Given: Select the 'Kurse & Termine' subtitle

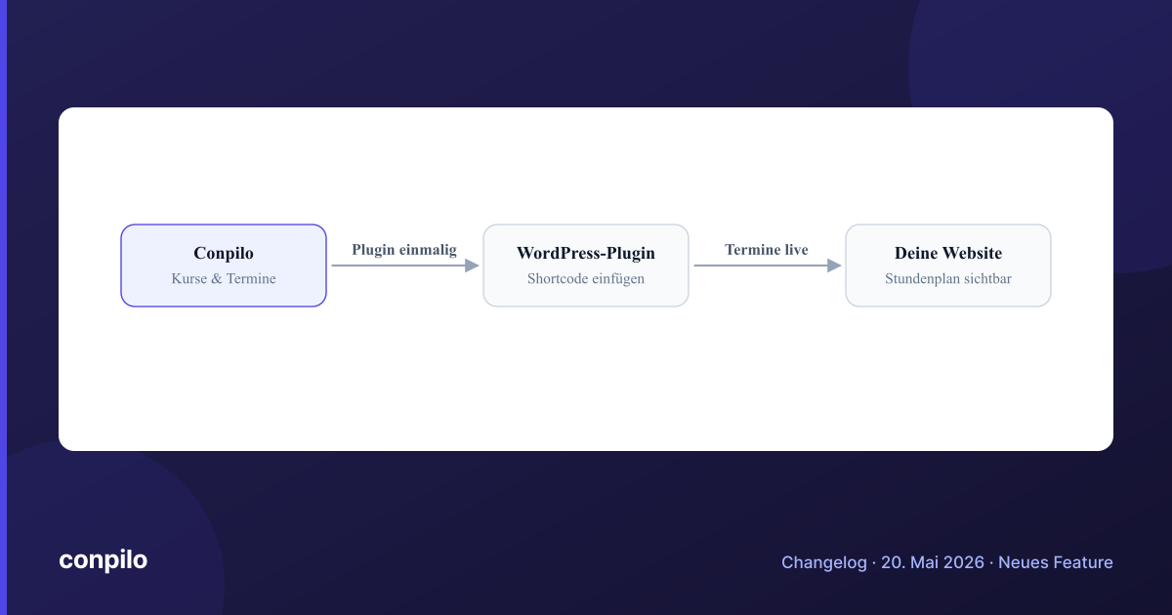Looking at the screenshot, I should click(x=224, y=279).
